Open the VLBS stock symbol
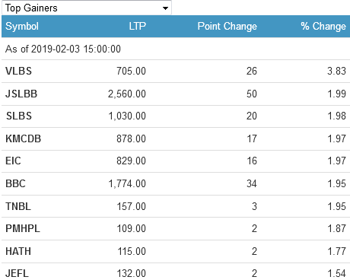Image resolution: width=350 pixels, height=280 pixels. (19, 71)
